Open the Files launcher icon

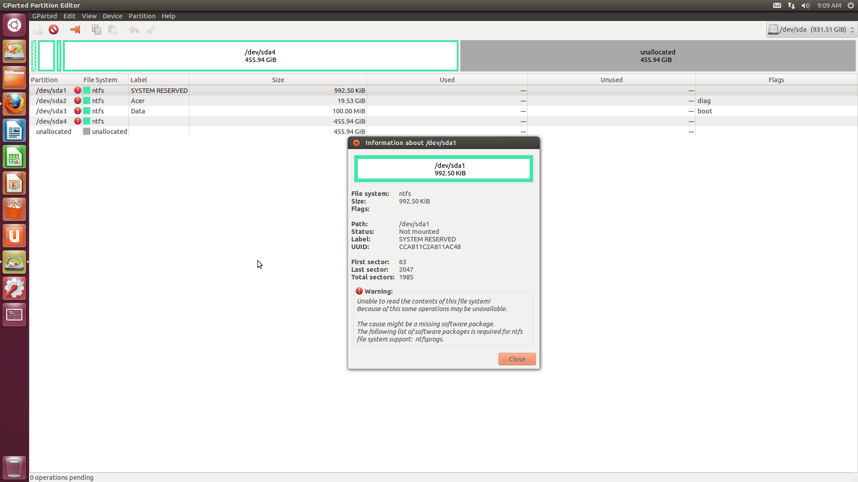tap(14, 78)
